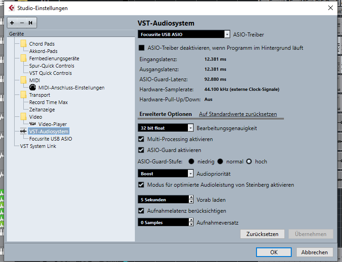Viewport: 342px width, 262px height.
Task: Decrease Vorab laden seconds value
Action: tap(191, 201)
